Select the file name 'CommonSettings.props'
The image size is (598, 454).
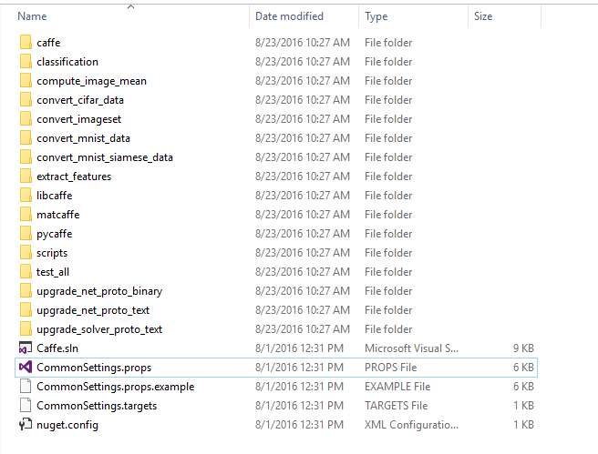coord(94,368)
